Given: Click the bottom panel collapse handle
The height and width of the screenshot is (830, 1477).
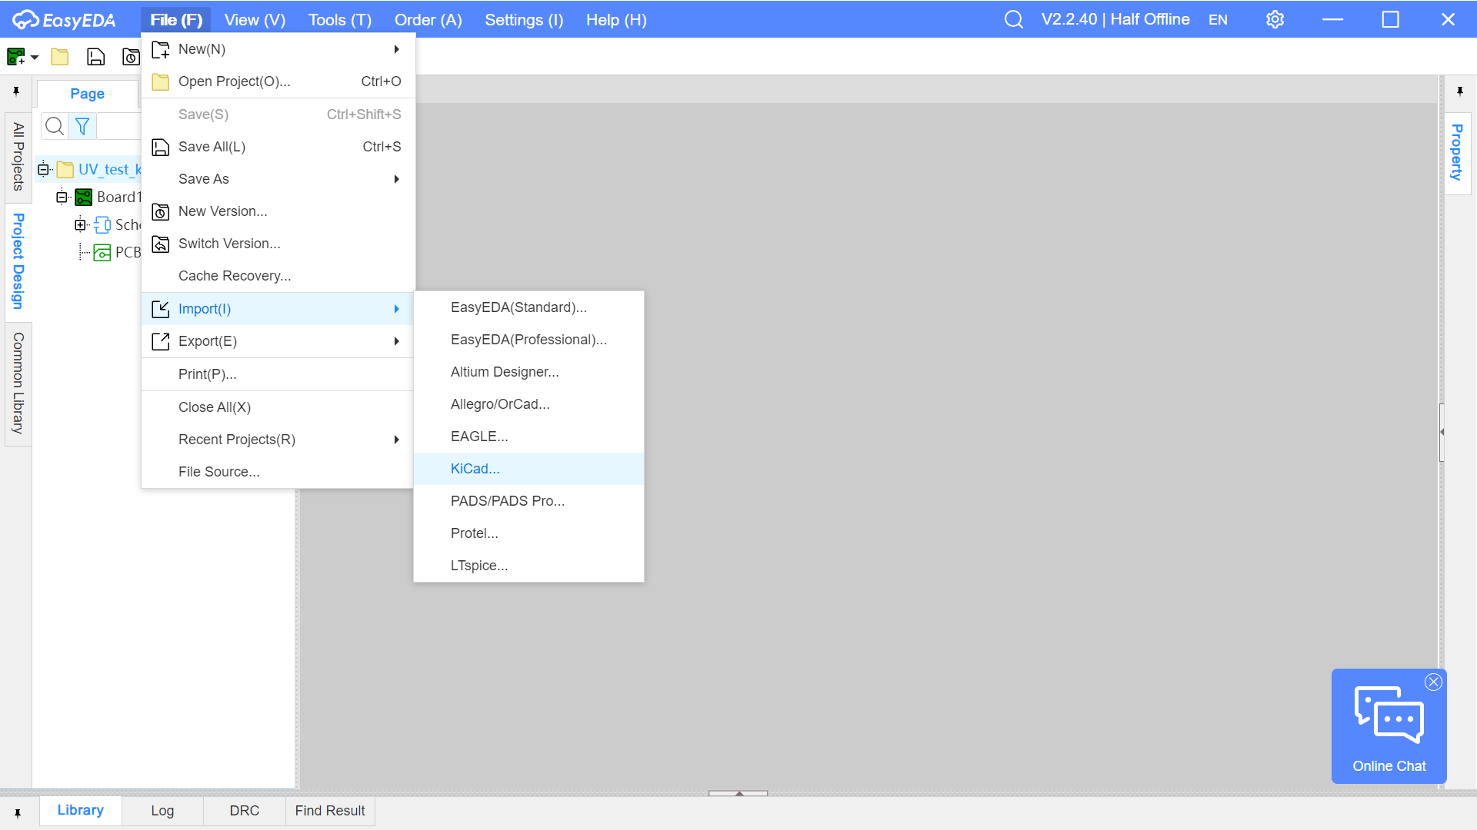Looking at the screenshot, I should click(x=738, y=792).
